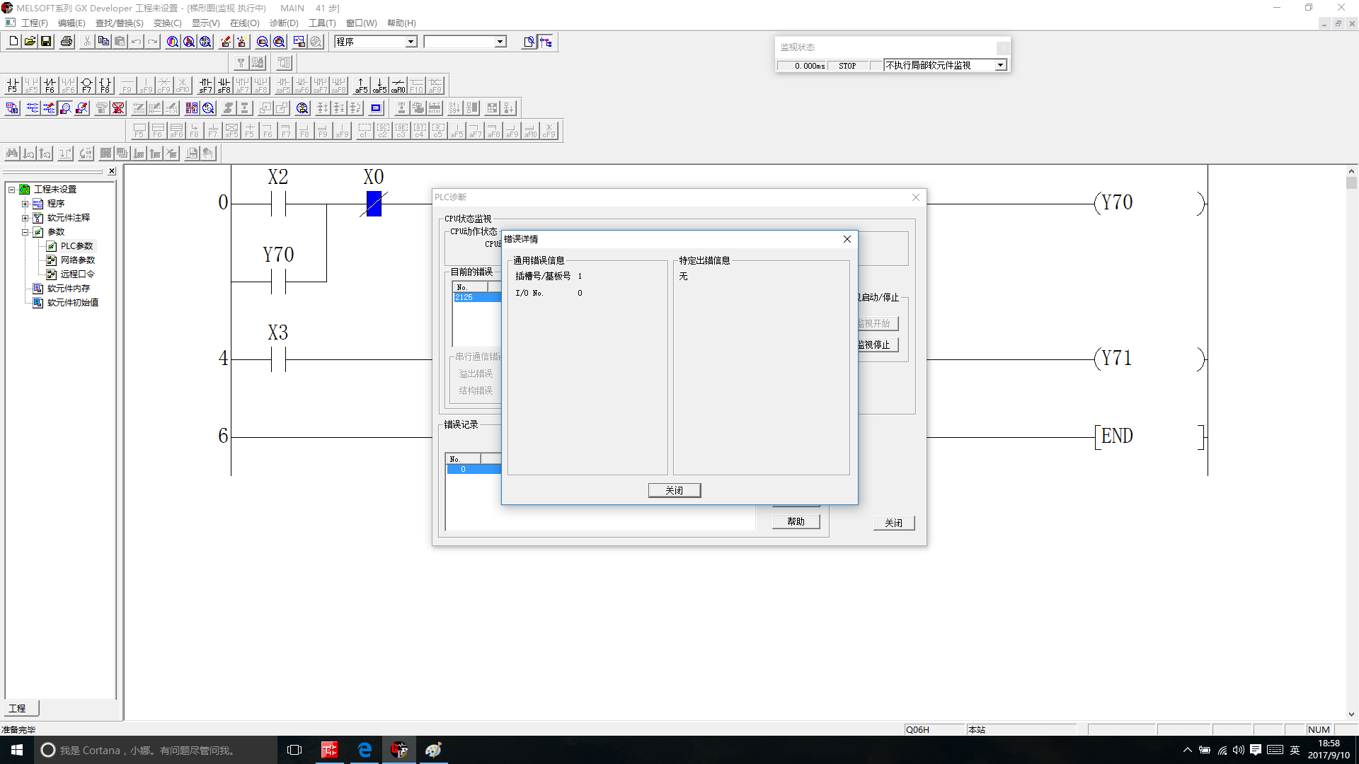1359x764 pixels.
Task: Click 关闭 button in 错误详情 dialog
Action: tap(674, 490)
